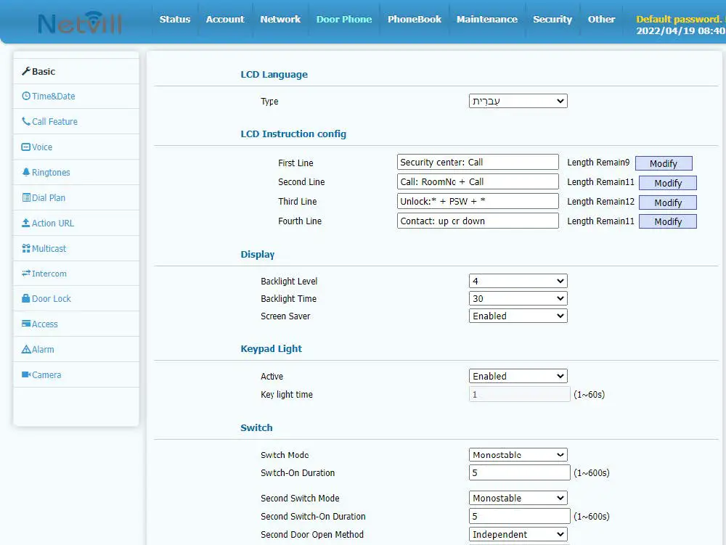Select Second Door Open Method dropdown
This screenshot has width=726, height=545.
(x=518, y=535)
